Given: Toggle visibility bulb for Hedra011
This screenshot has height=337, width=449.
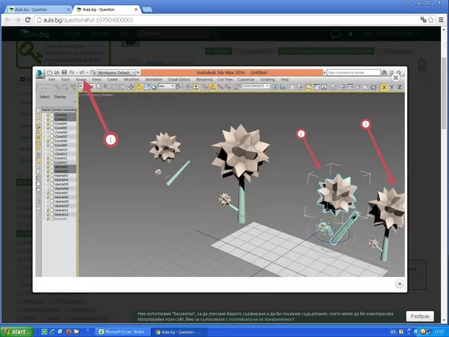Looking at the screenshot, I should coord(48,210).
